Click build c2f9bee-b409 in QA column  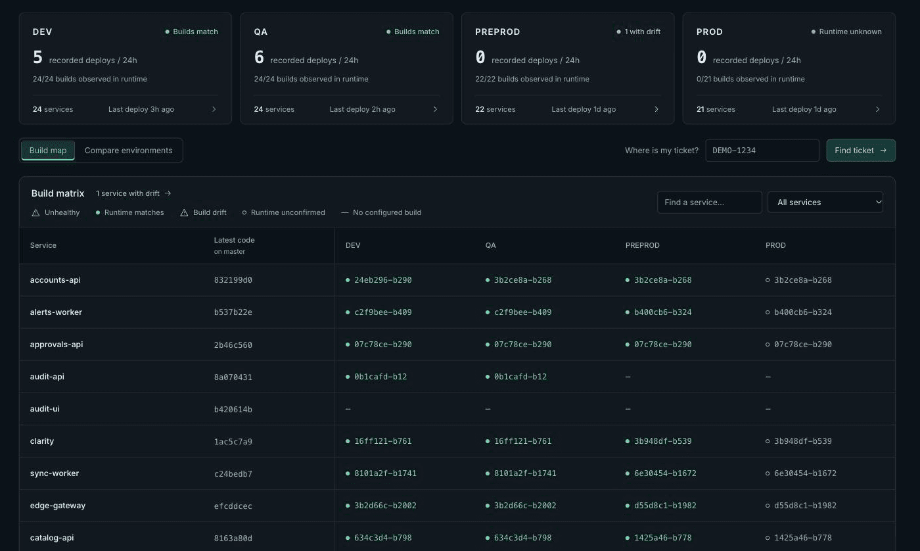523,312
